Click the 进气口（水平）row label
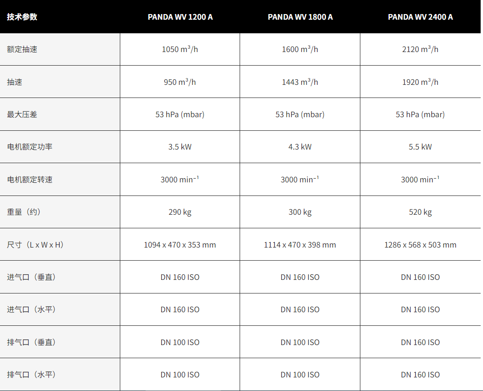Image resolution: width=483 pixels, height=391 pixels. click(60, 309)
